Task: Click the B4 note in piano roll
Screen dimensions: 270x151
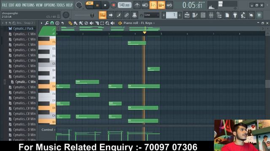Action: (x=154, y=69)
